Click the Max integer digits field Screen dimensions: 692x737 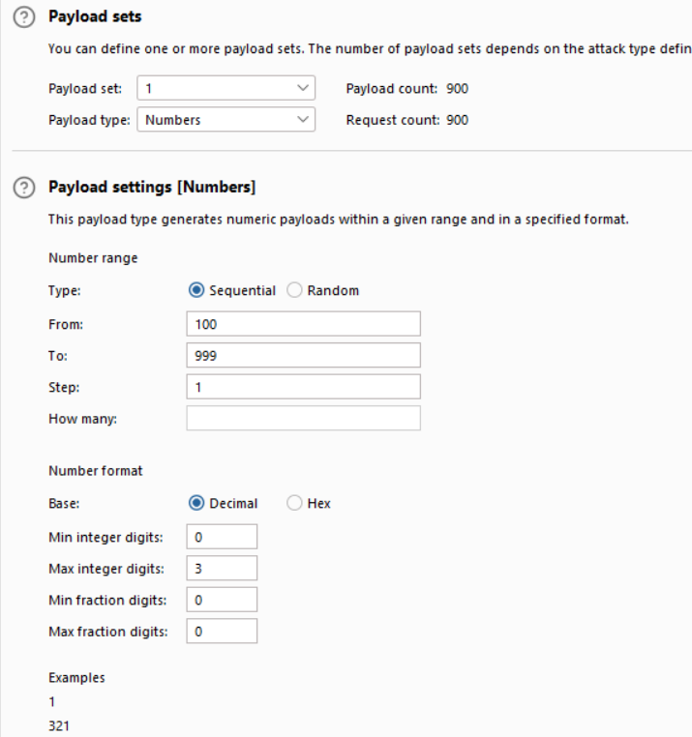click(222, 568)
